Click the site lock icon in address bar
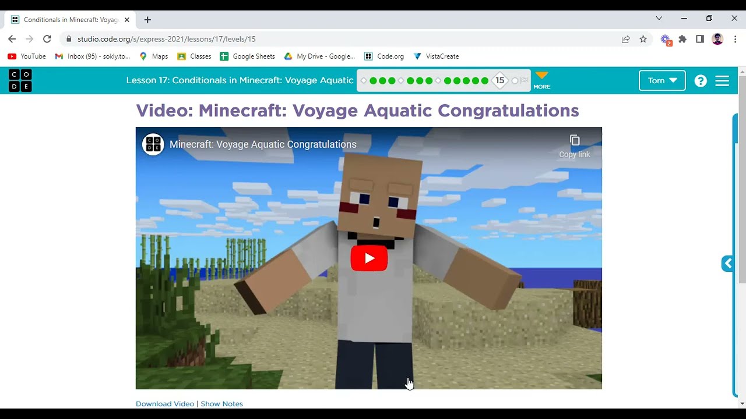The width and height of the screenshot is (746, 419). 69,39
